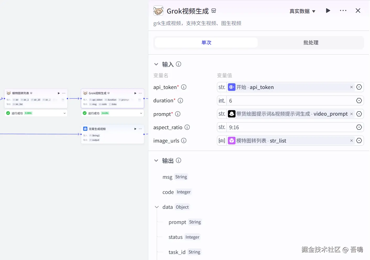Image resolution: width=370 pixels, height=260 pixels.
Task: Open variable picker for api_token field
Action: point(359,87)
